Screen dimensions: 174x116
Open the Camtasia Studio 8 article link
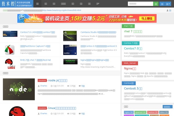coord(98,32)
